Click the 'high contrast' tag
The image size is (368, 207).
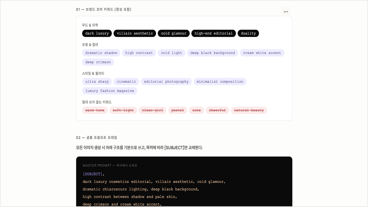[139, 53]
